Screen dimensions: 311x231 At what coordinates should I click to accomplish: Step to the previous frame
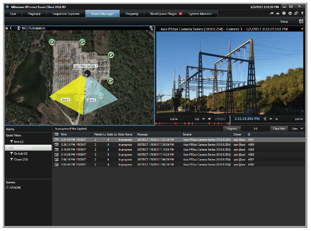(x=203, y=119)
